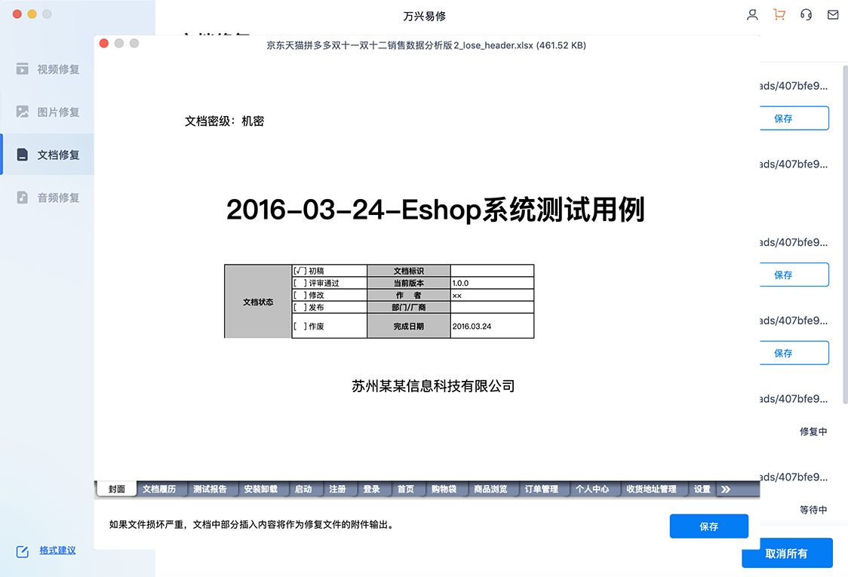This screenshot has height=577, width=848.
Task: Click the 部门/厂商 label cell
Action: coord(409,307)
